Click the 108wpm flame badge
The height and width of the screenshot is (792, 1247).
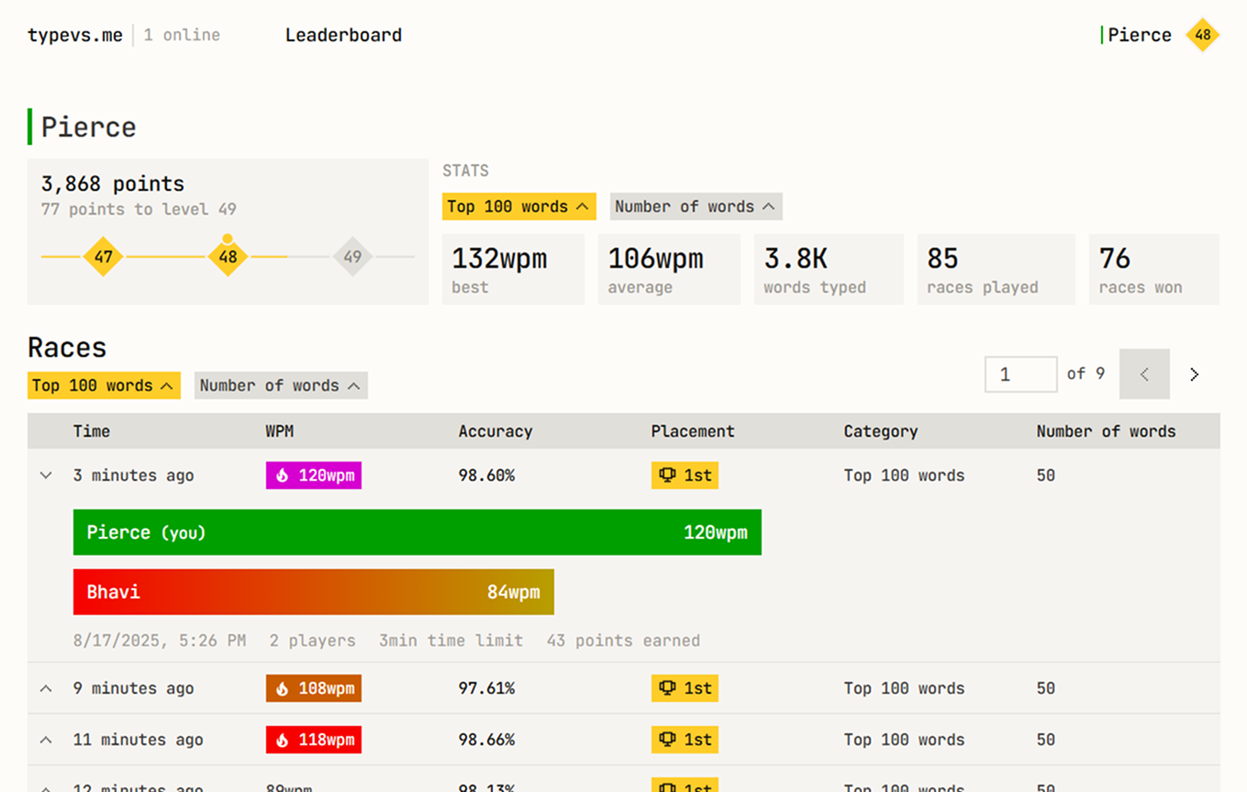pos(314,688)
